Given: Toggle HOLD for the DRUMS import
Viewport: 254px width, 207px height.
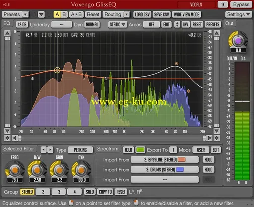Looking at the screenshot, I should tap(208, 170).
